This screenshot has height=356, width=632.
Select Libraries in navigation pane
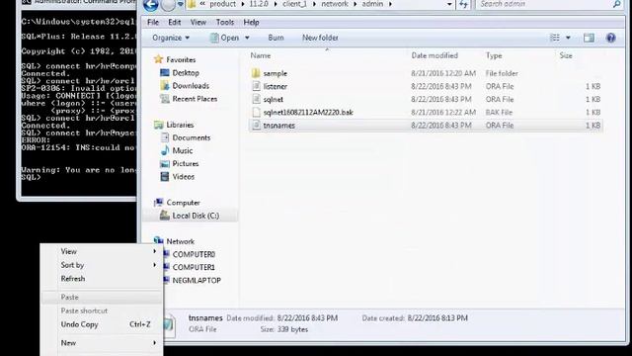[x=180, y=125]
